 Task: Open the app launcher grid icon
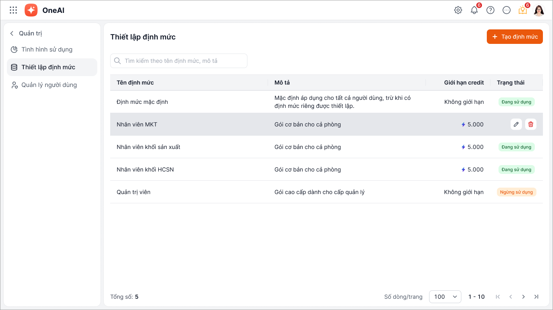pyautogui.click(x=13, y=10)
